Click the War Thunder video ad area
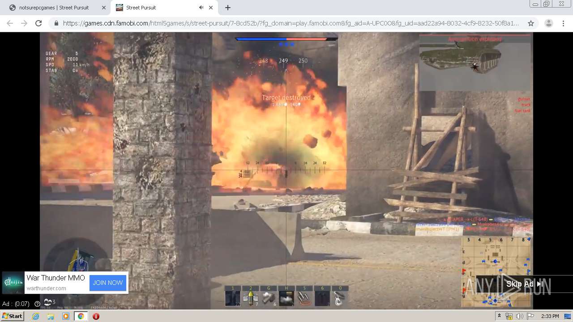Screen dimensions: 573x322 [286, 170]
